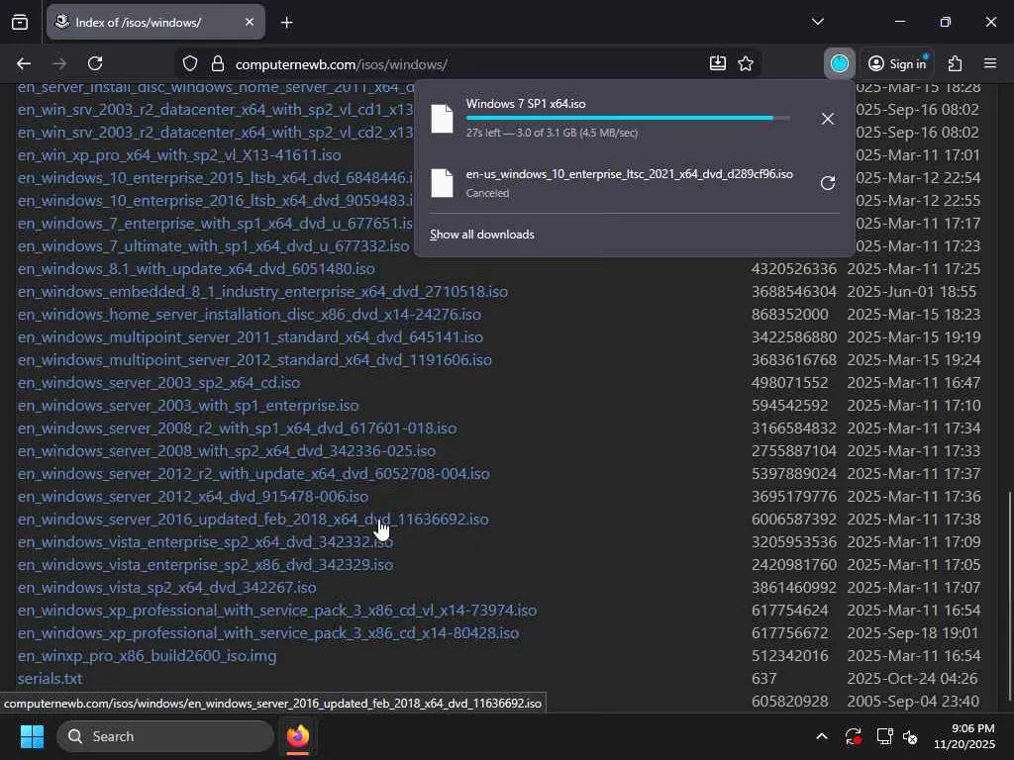Open server_2008_r2_with_sp1 iso link
1014x760 pixels.
pyautogui.click(x=238, y=427)
